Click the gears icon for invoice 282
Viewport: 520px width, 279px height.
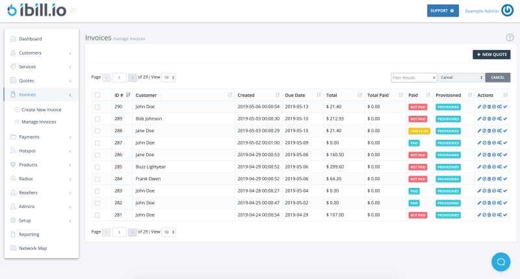[499, 203]
